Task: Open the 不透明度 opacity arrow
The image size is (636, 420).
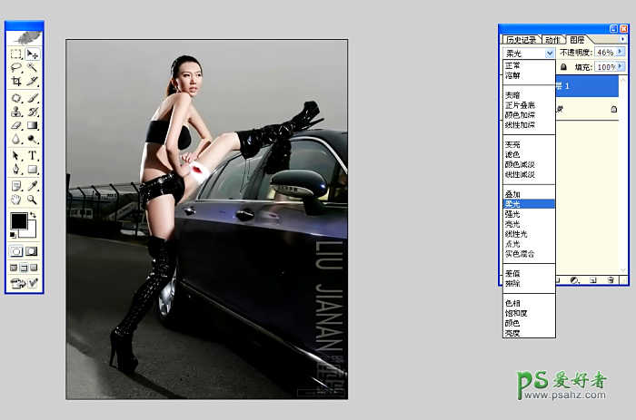Action: (x=621, y=54)
